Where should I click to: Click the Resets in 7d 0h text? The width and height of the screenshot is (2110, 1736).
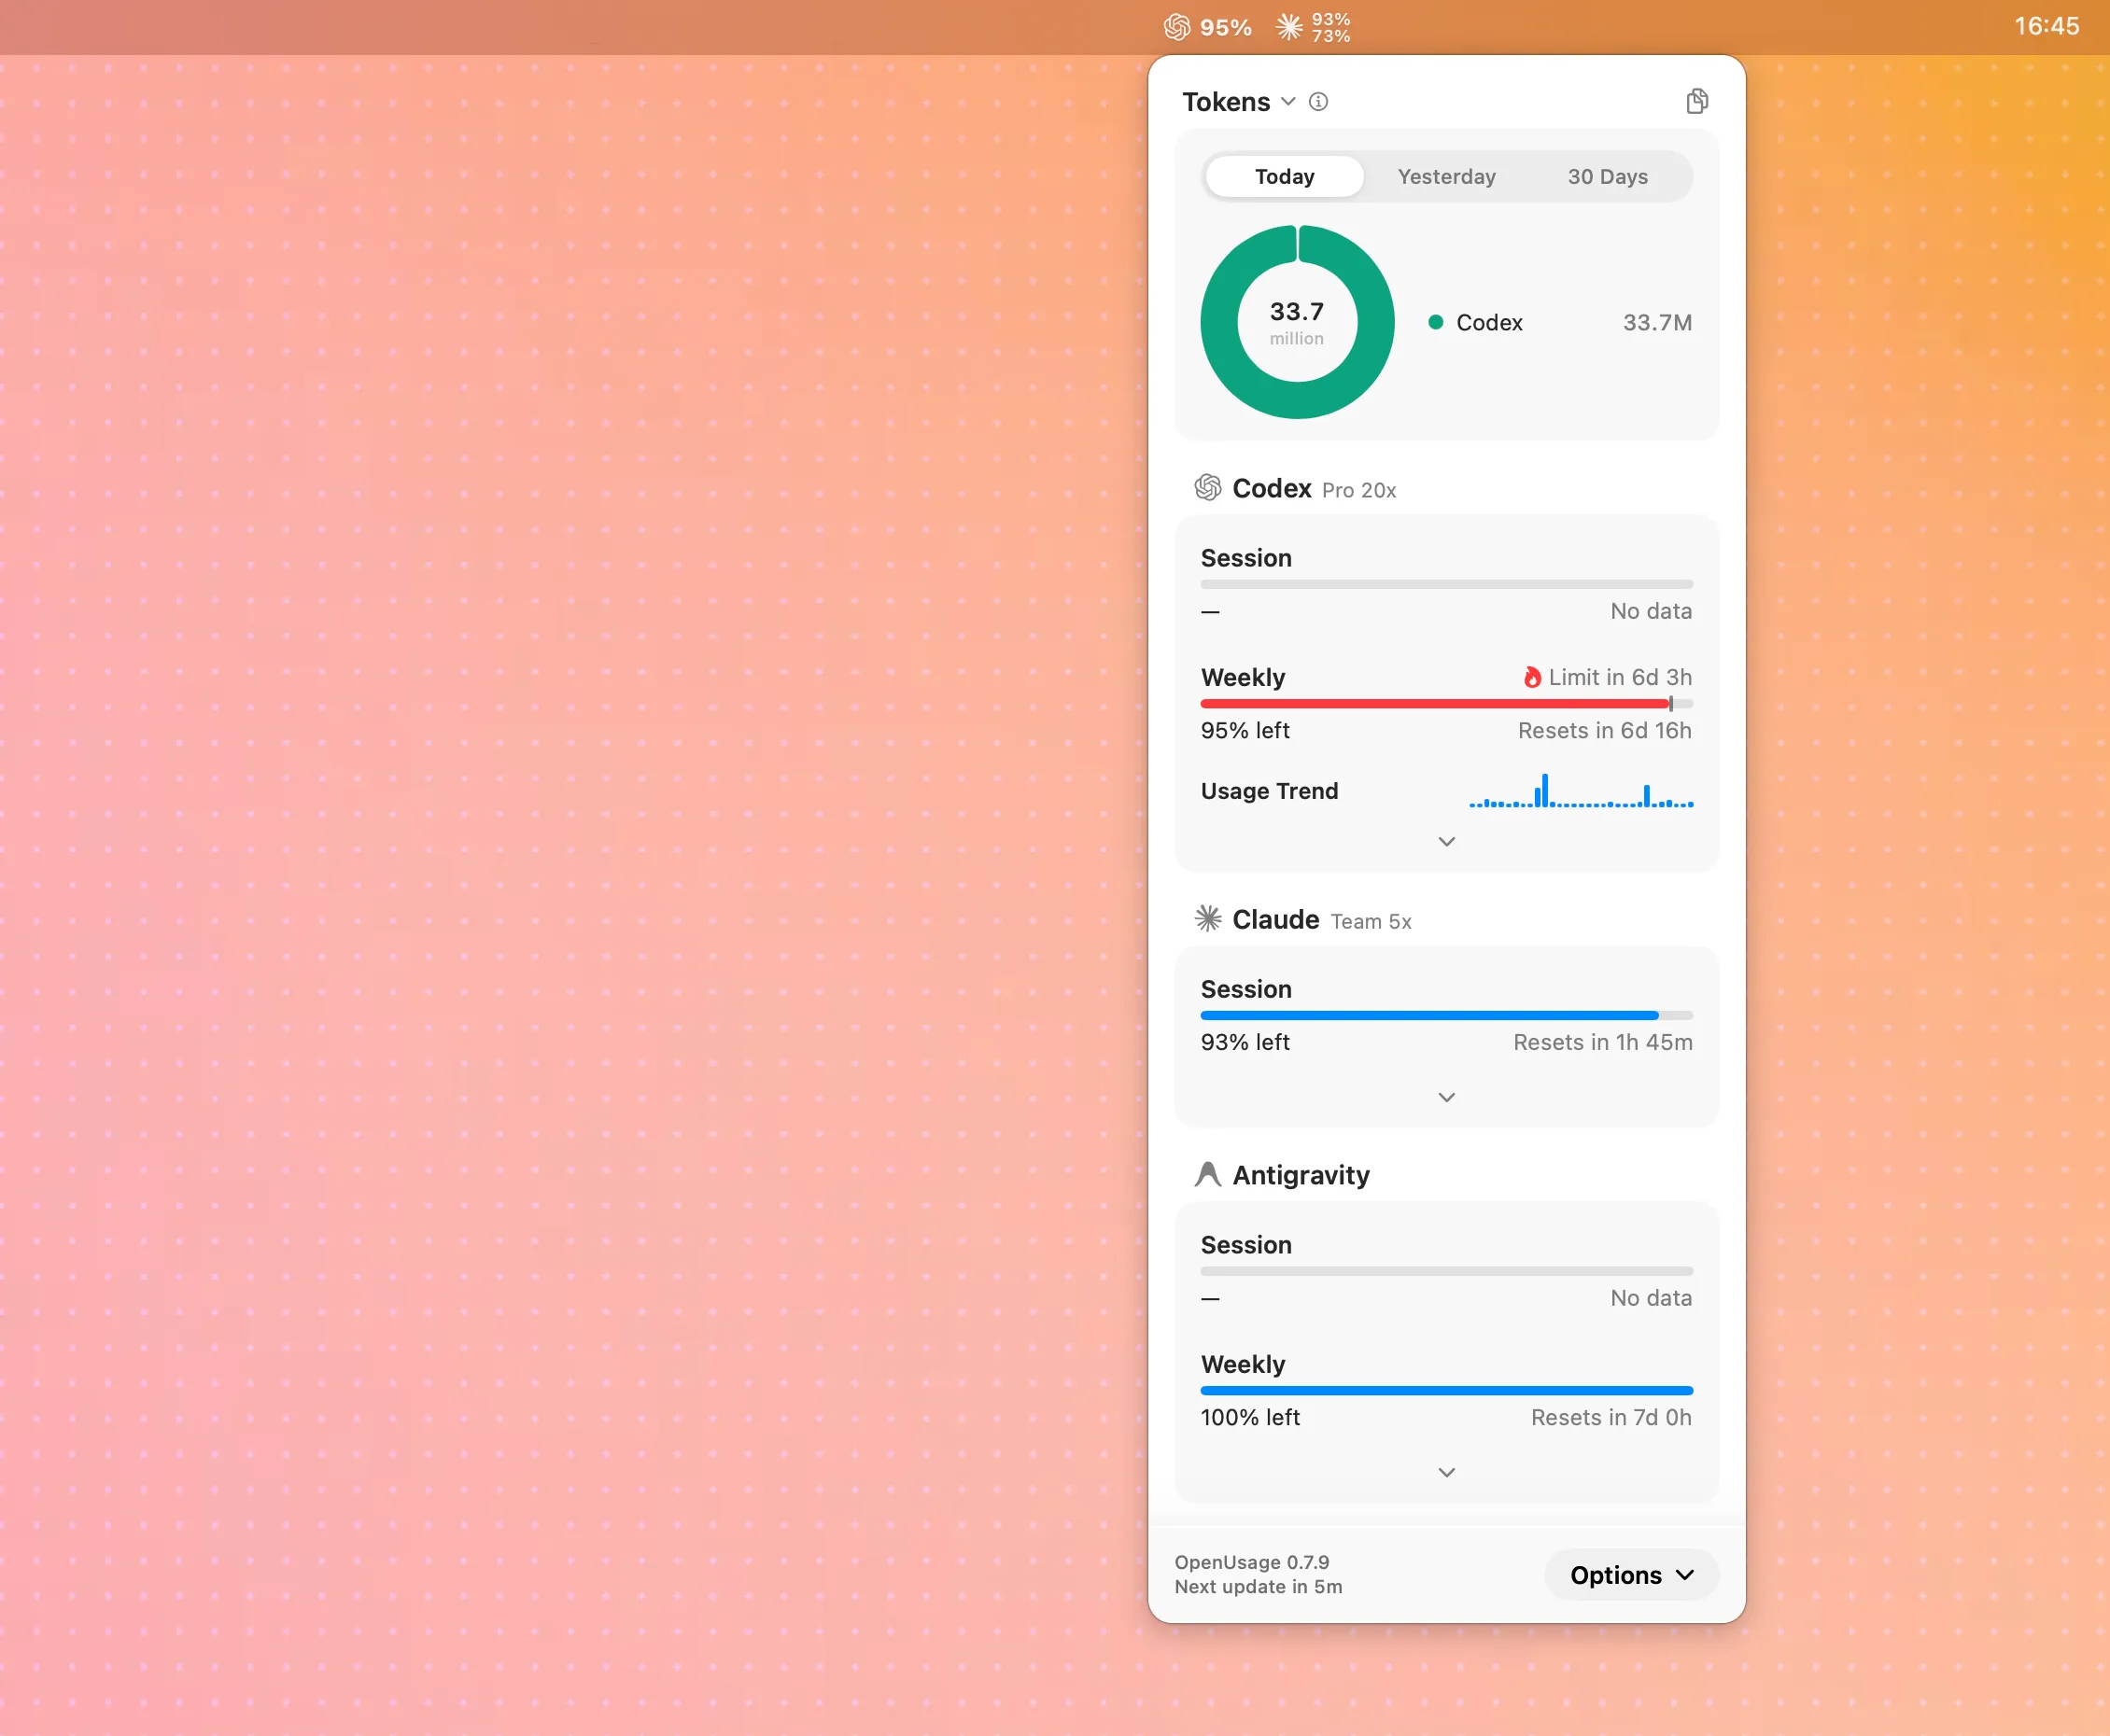point(1611,1418)
